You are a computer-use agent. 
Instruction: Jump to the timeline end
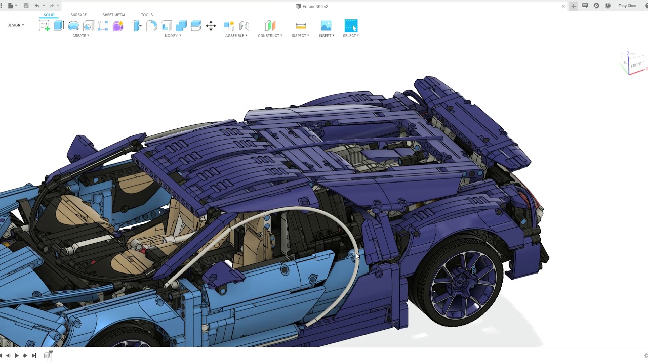[x=34, y=356]
